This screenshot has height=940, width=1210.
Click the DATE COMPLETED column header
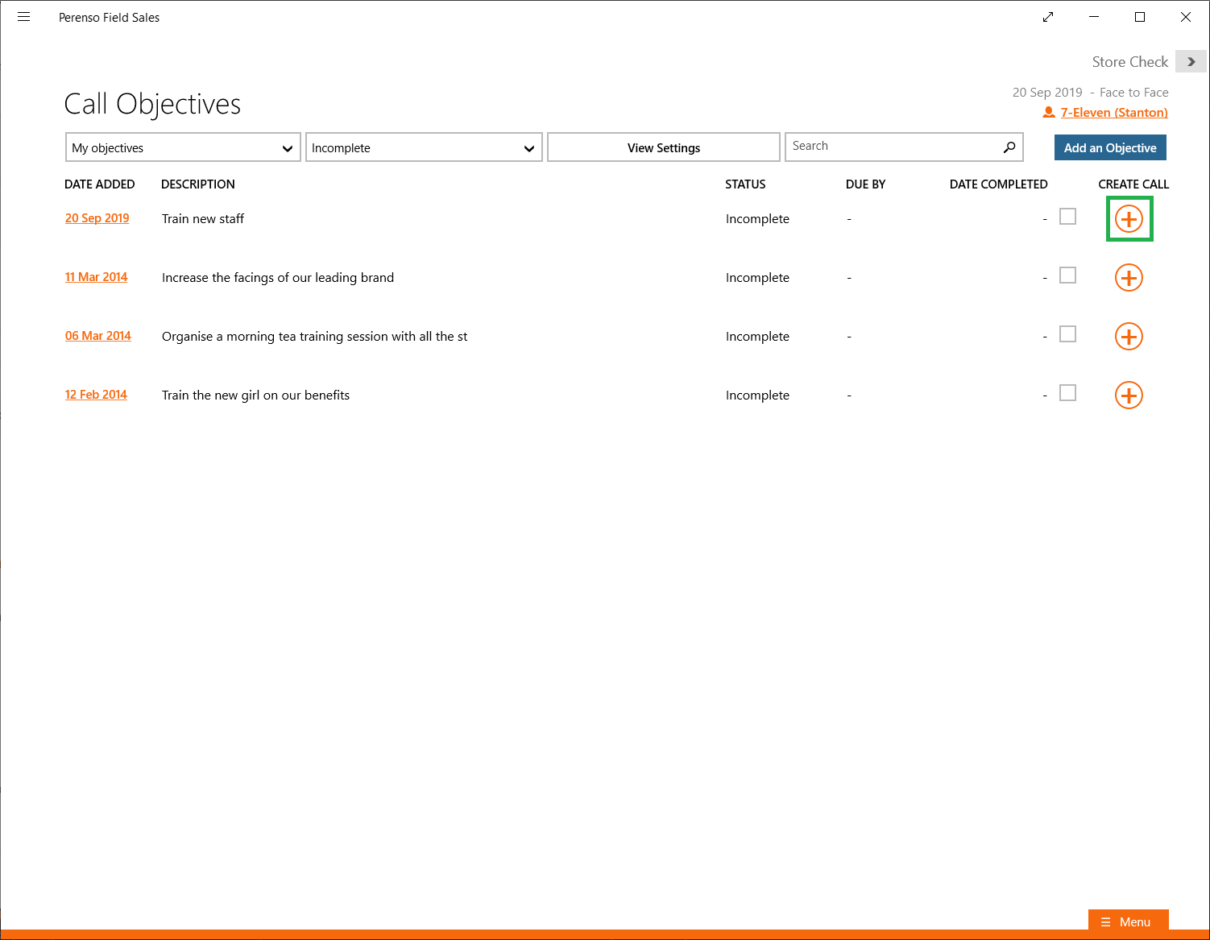[999, 184]
